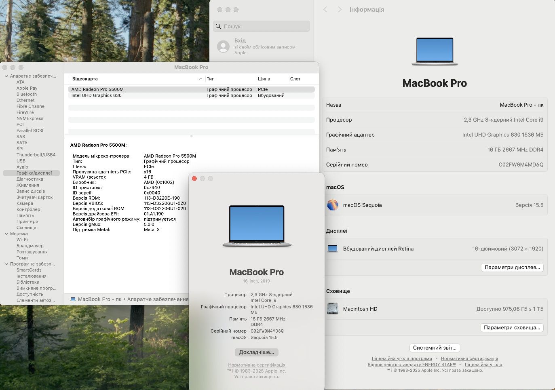
Task: Collapse the Програмне забезпечення tree section
Action: pos(6,264)
